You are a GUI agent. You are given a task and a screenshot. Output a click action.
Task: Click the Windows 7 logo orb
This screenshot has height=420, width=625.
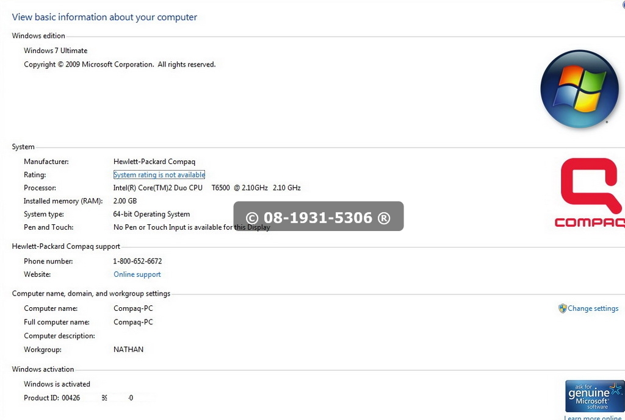(579, 89)
